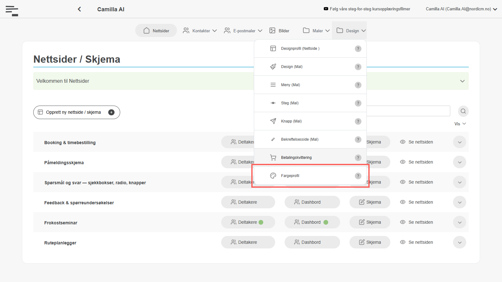Click the search input field

(x=408, y=111)
